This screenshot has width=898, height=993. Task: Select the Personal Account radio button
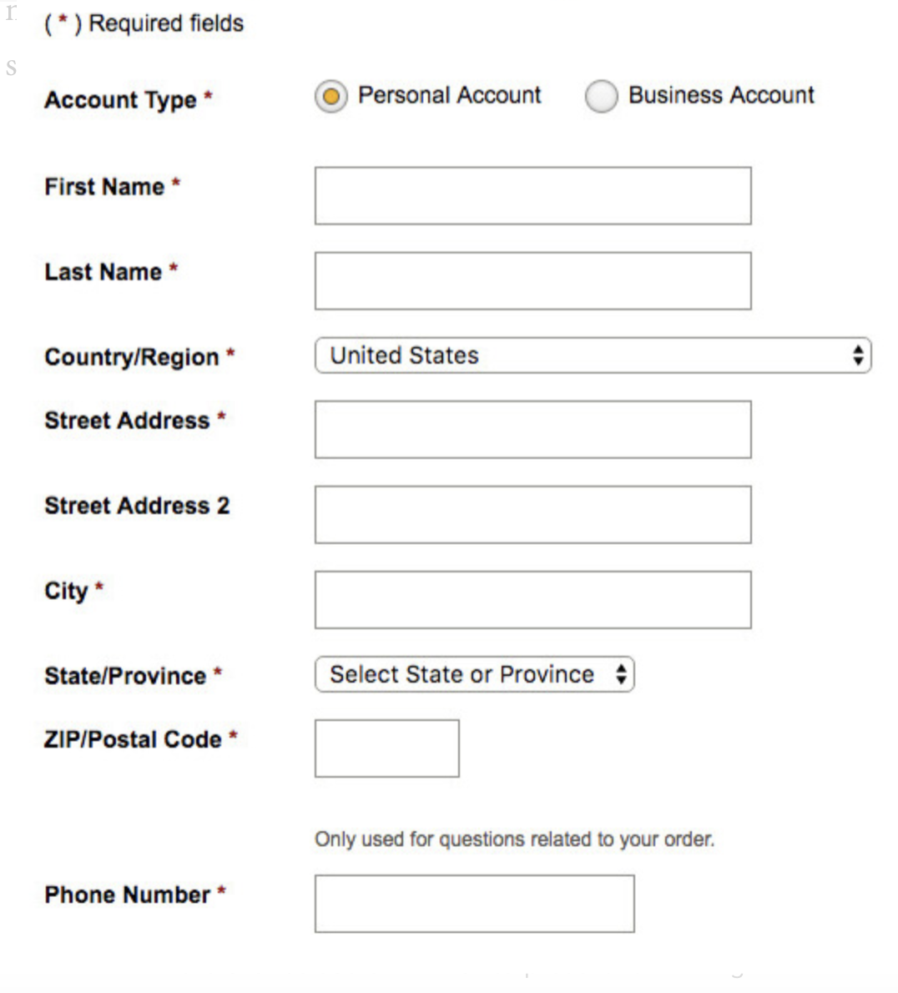(x=331, y=96)
